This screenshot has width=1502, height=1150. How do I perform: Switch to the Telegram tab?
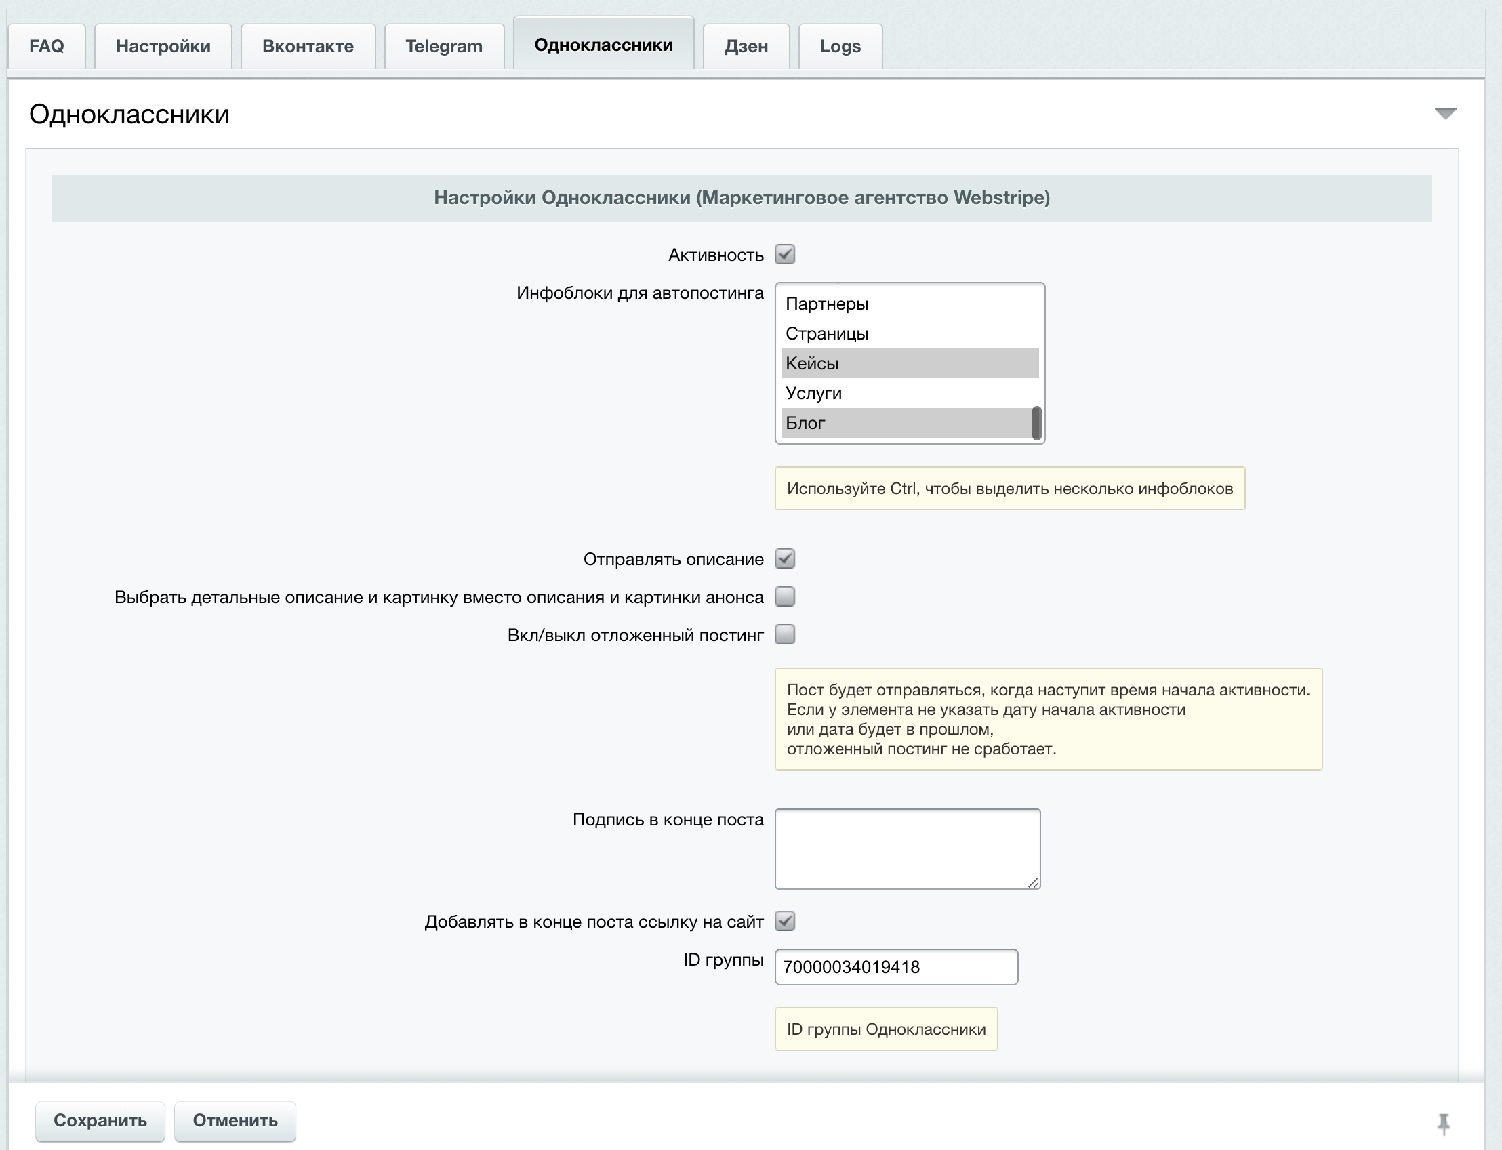click(x=443, y=47)
